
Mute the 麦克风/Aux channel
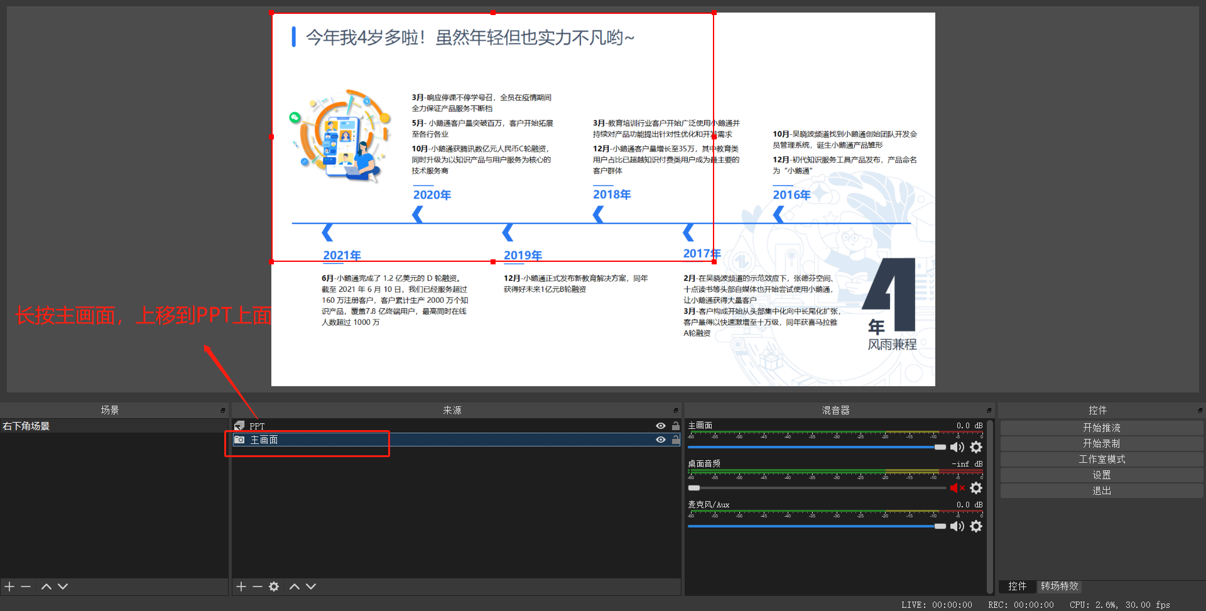coord(957,526)
